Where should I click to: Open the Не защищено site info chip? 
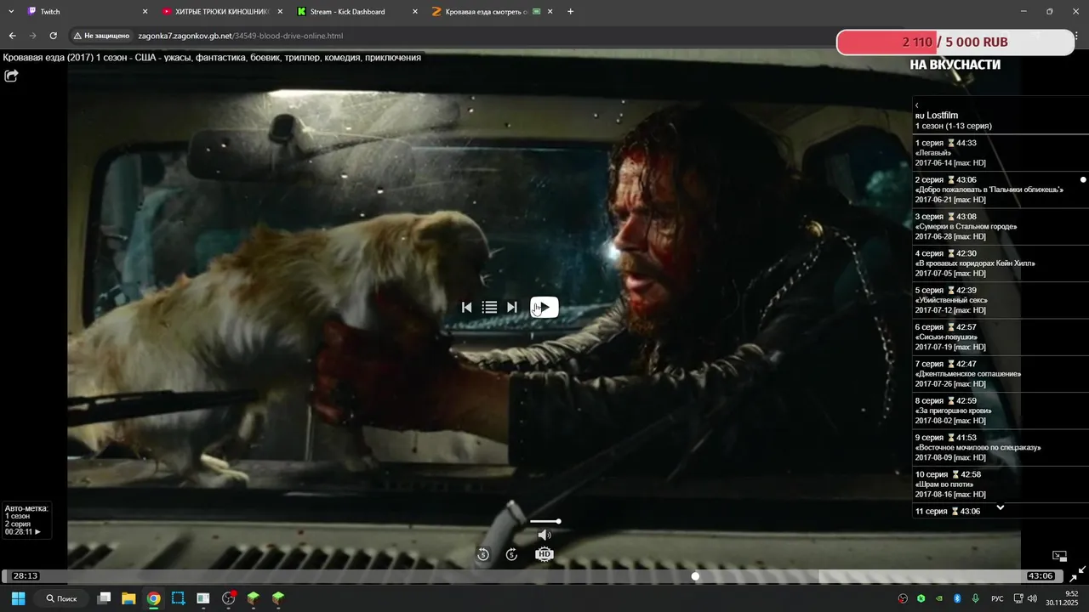click(102, 36)
